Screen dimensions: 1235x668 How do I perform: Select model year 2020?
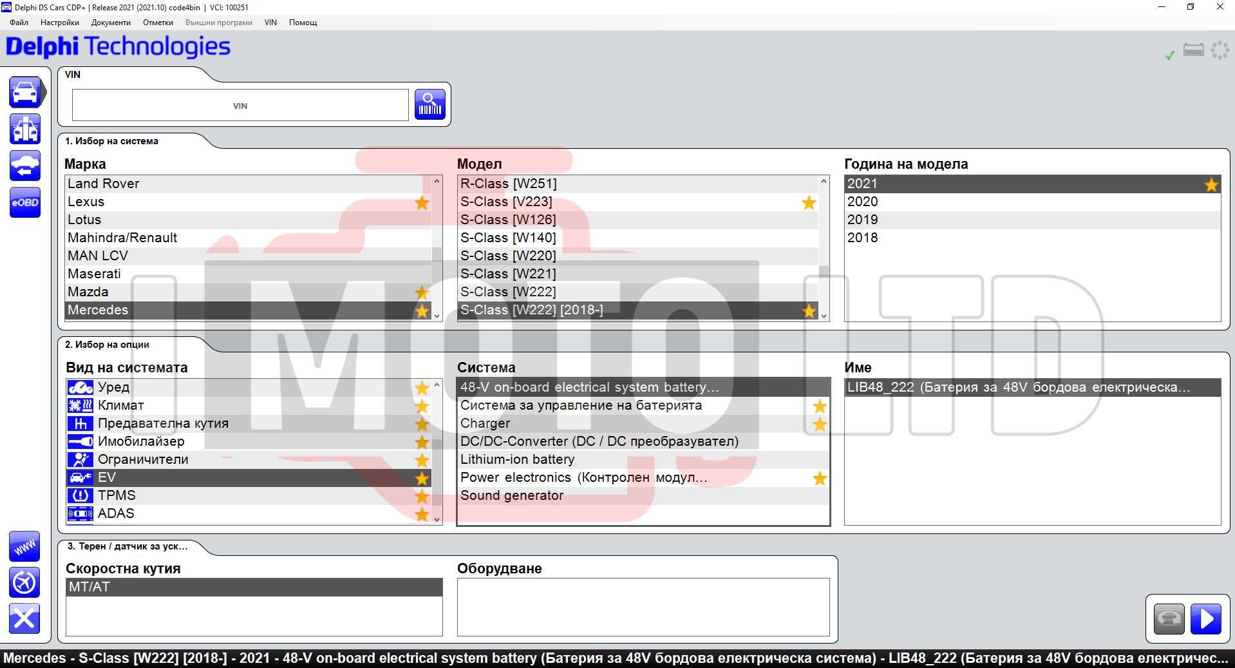pyautogui.click(x=1032, y=202)
